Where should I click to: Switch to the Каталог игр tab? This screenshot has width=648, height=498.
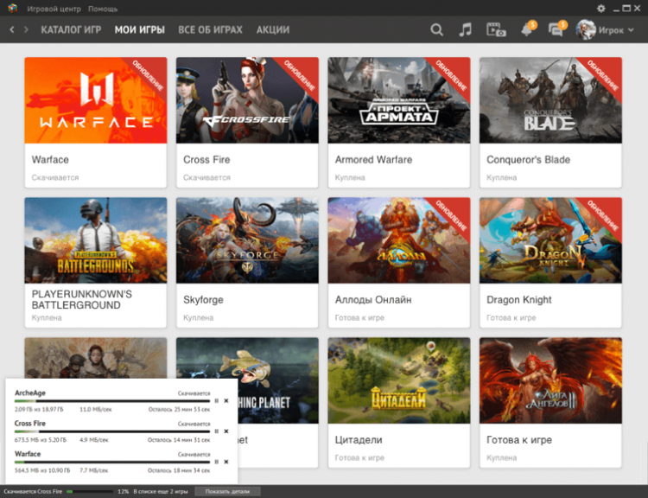click(x=71, y=29)
